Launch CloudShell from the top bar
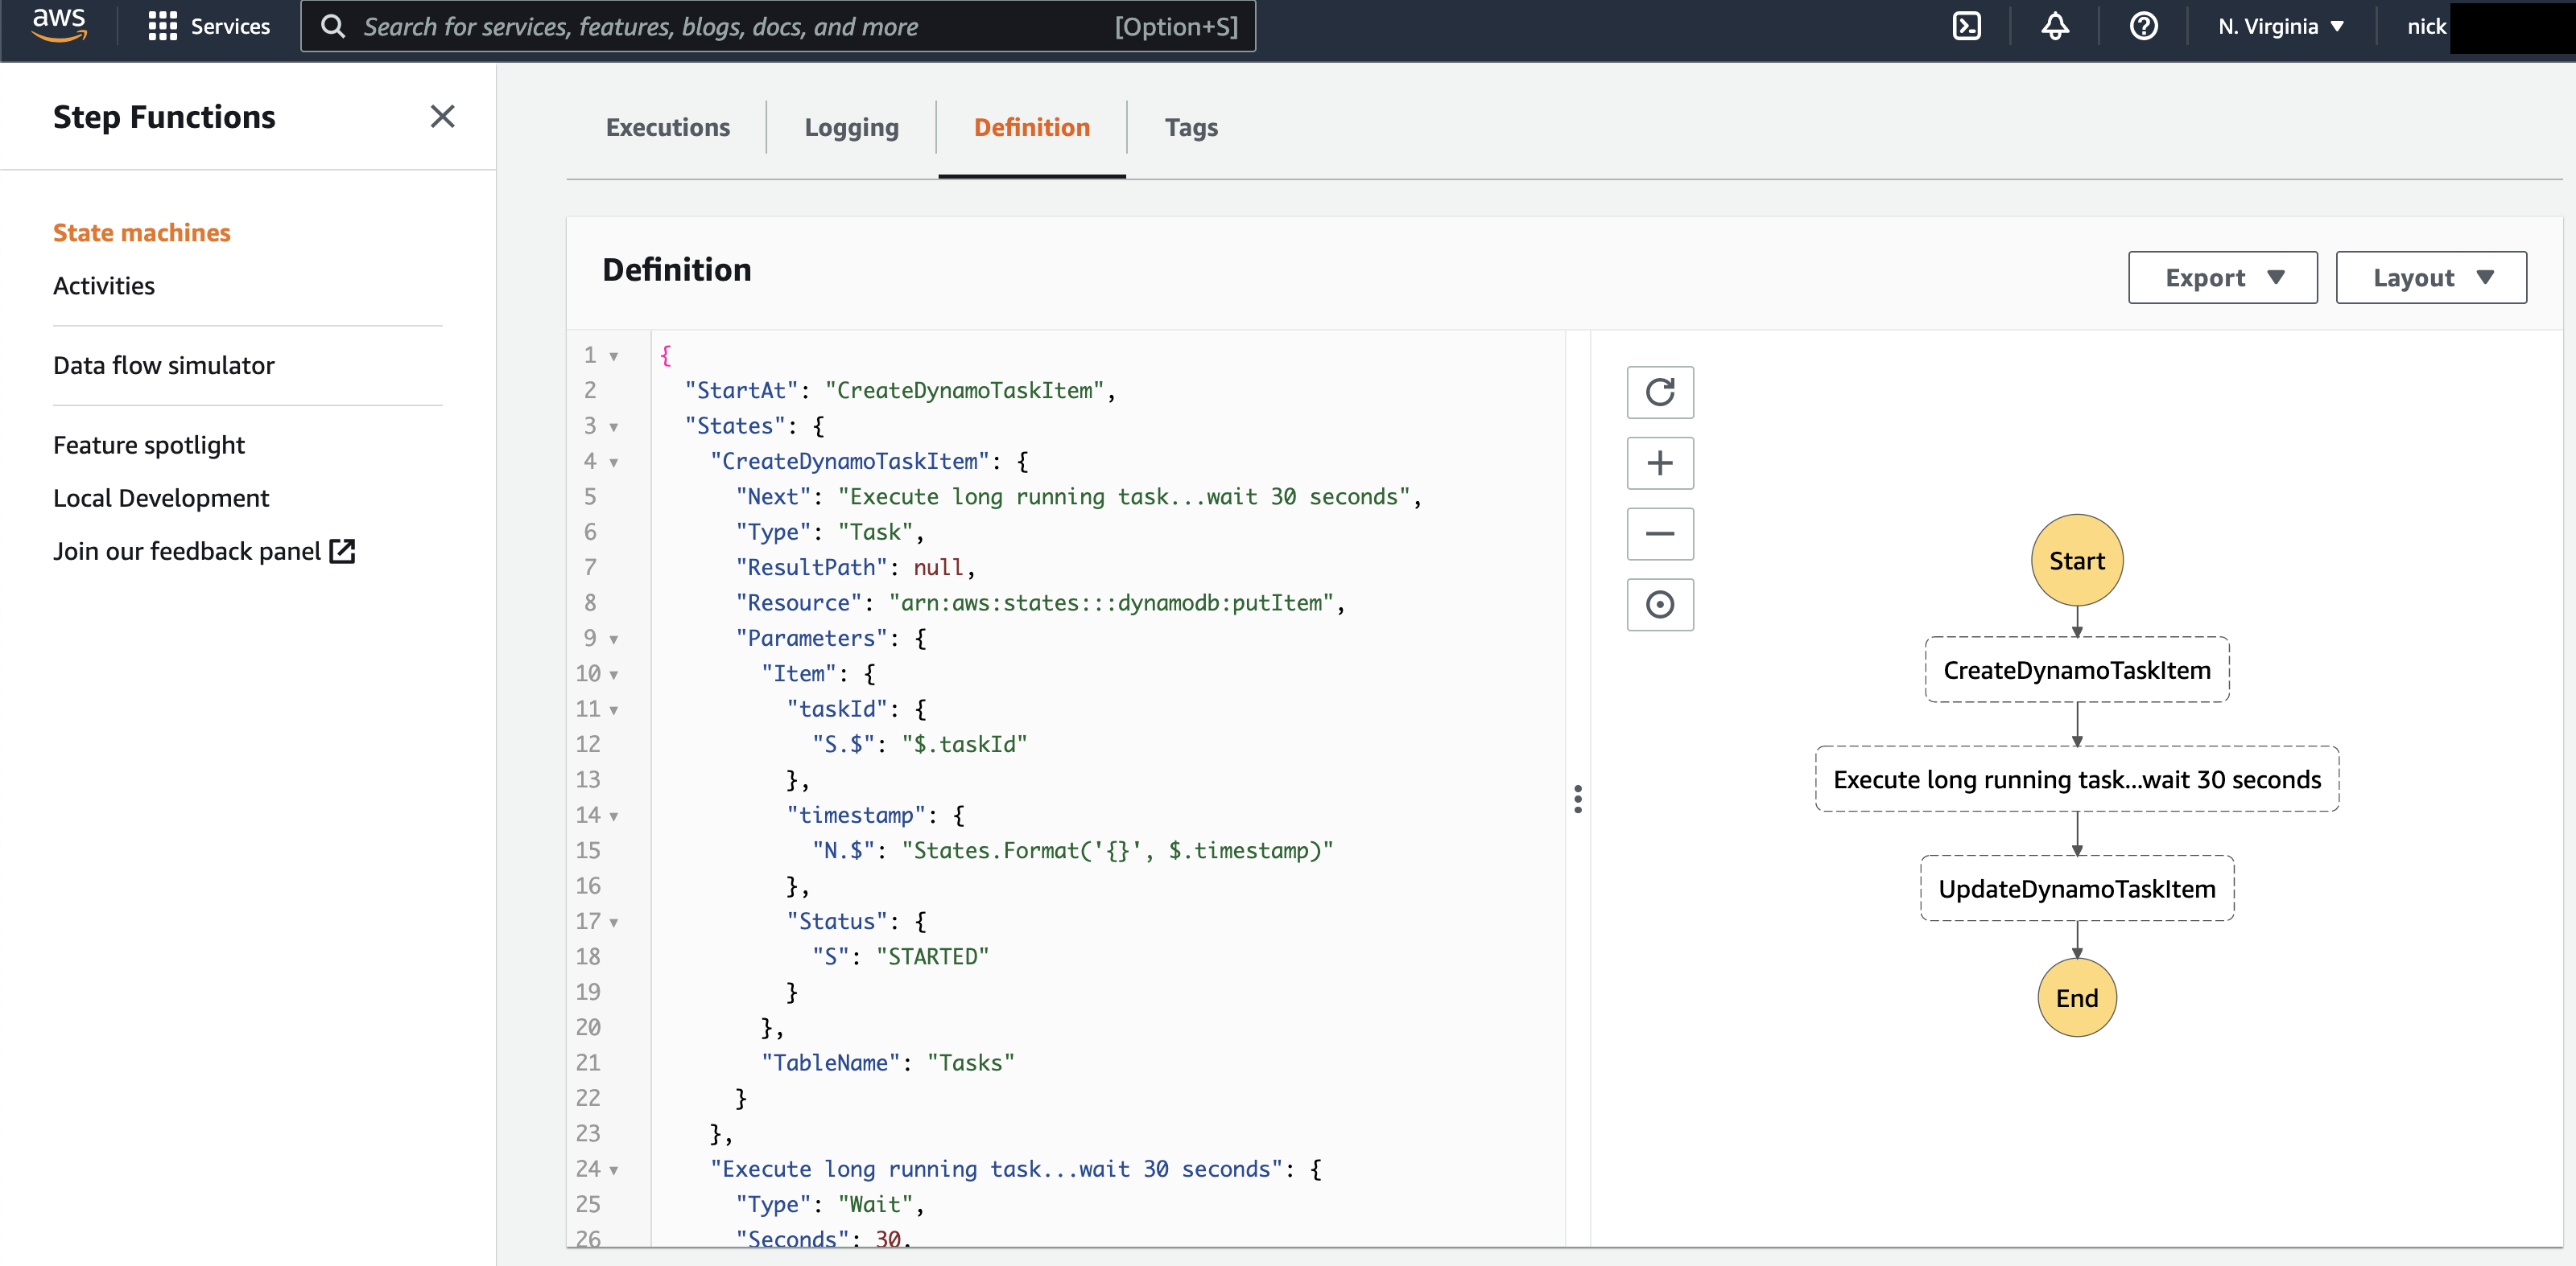2576x1266 pixels. coord(1966,26)
